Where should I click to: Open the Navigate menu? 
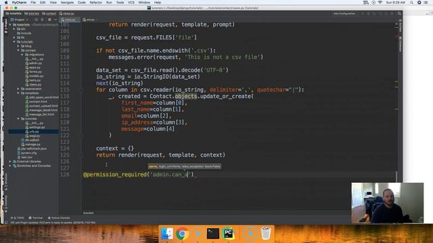click(x=67, y=3)
